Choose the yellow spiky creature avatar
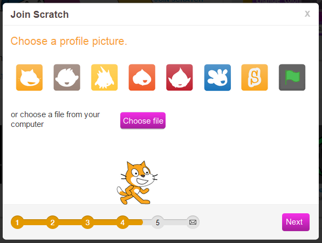The image size is (322, 243). click(104, 77)
